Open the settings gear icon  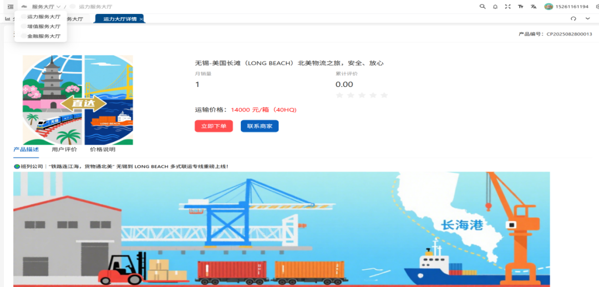[597, 7]
